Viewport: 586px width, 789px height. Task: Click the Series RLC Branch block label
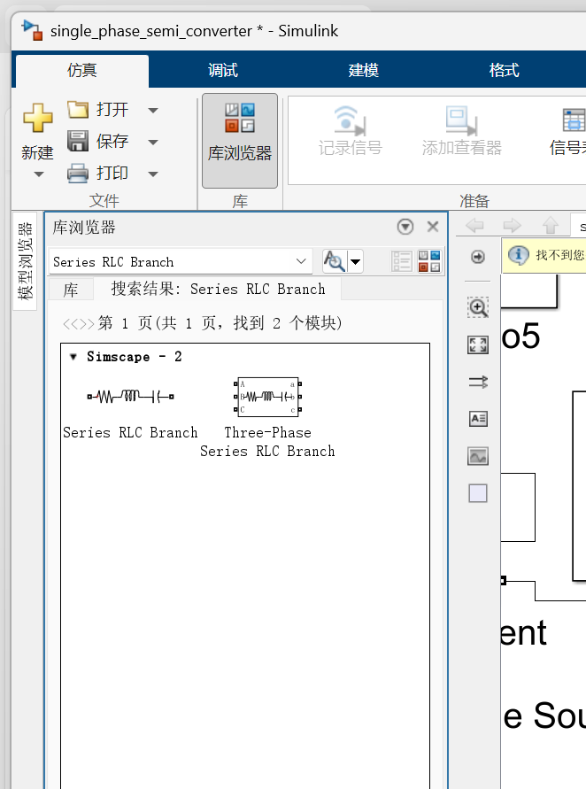[130, 433]
